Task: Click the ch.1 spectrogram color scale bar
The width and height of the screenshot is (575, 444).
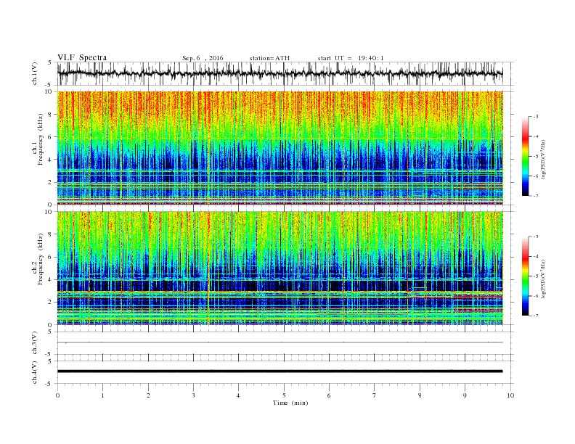Action: [x=525, y=156]
